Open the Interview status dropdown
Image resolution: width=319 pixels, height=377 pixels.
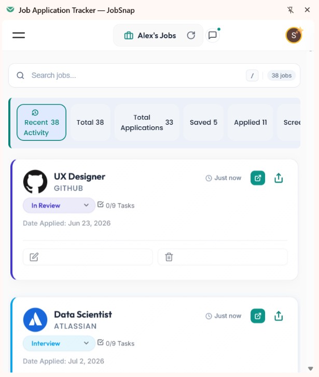[x=59, y=343]
